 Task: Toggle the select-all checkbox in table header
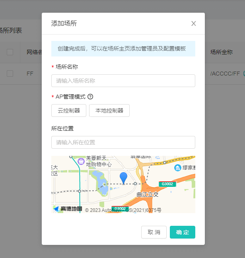(x=10, y=52)
